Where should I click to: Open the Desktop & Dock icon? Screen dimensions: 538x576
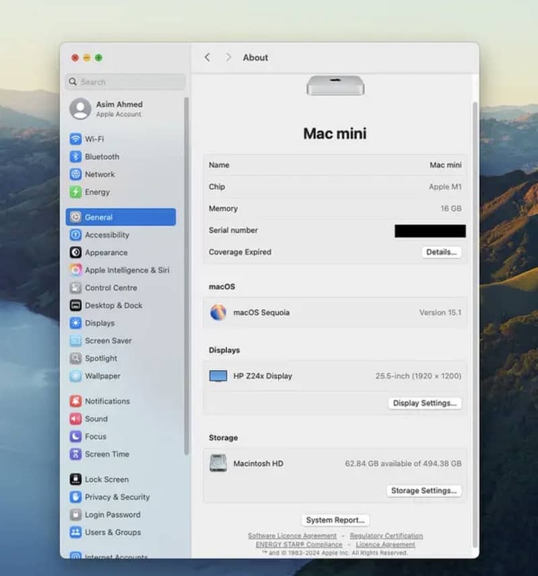[75, 306]
